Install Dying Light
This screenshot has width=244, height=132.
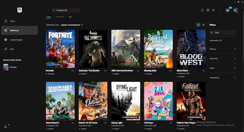coord(115,129)
